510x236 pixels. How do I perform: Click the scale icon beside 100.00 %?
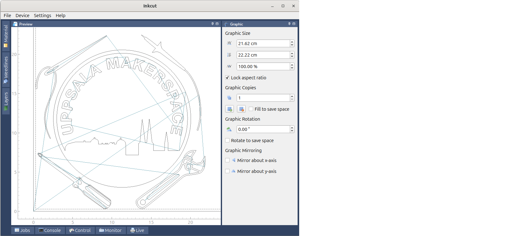point(229,66)
